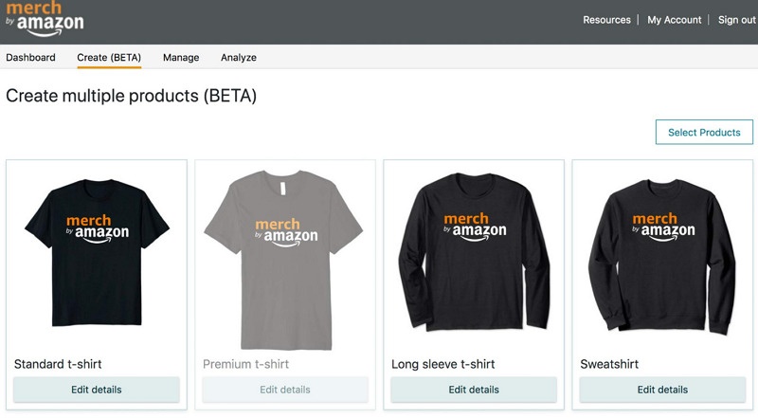This screenshot has height=418, width=758.
Task: Switch to the Manage tab
Action: (x=181, y=58)
